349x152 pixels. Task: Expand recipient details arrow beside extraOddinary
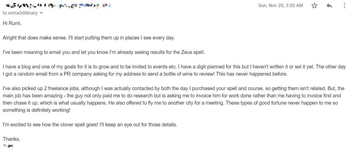[x=41, y=13]
